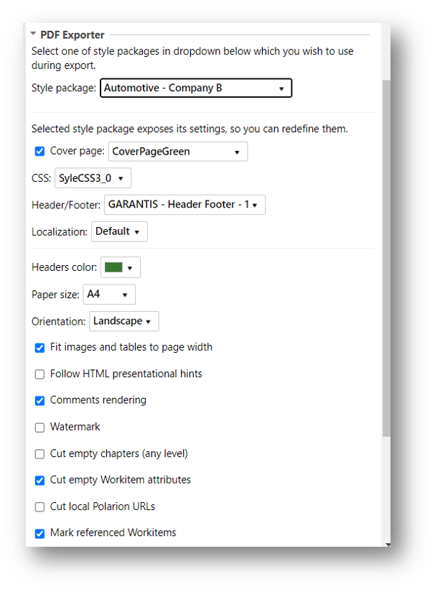Open the CSS SyleCSS3_0 dropdown

(x=93, y=178)
